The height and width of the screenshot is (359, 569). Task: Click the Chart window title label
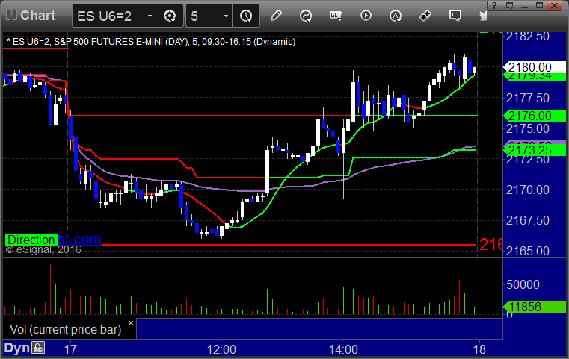[x=37, y=16]
